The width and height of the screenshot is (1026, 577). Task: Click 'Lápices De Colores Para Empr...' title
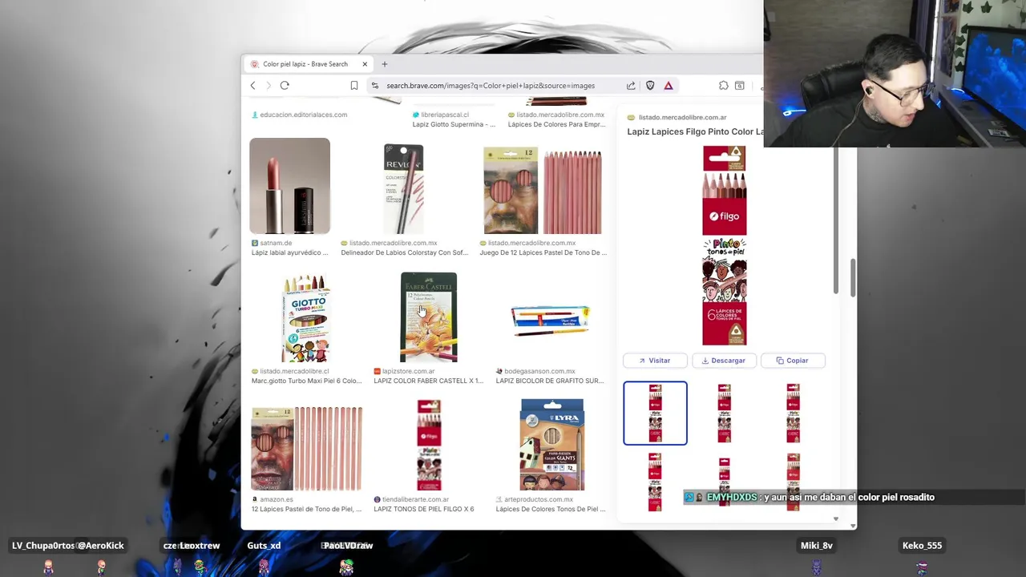(x=557, y=124)
